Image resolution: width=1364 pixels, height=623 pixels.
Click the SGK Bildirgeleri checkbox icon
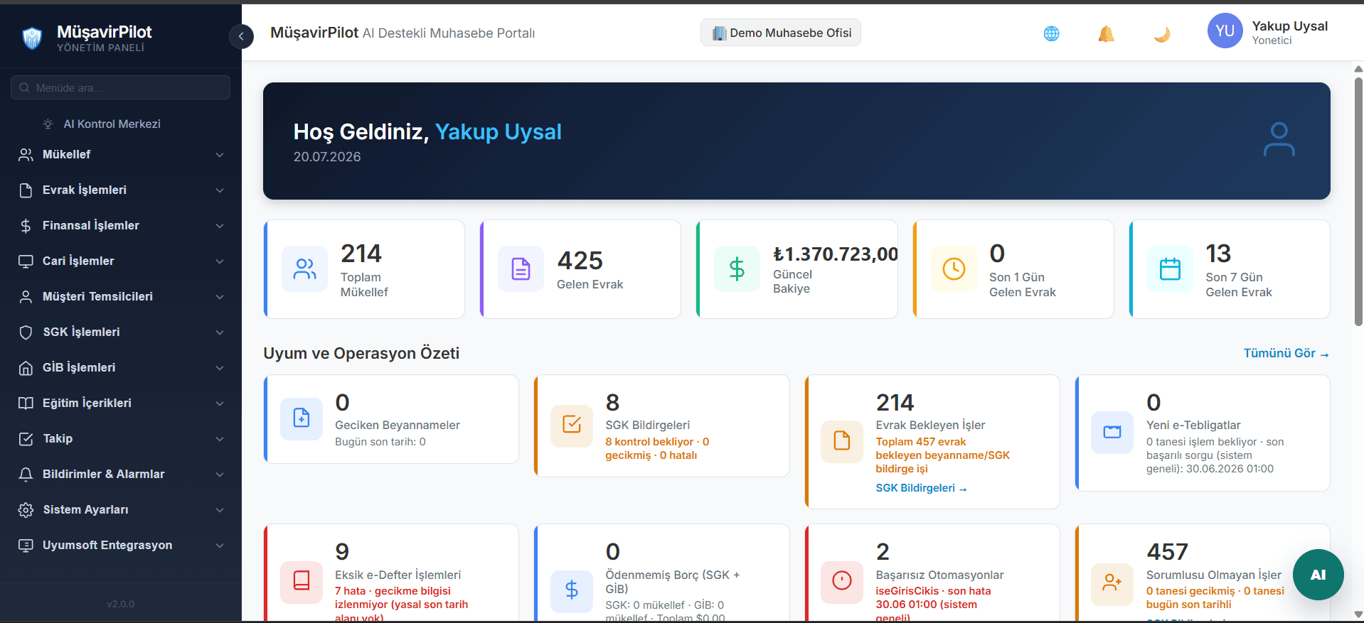(572, 426)
